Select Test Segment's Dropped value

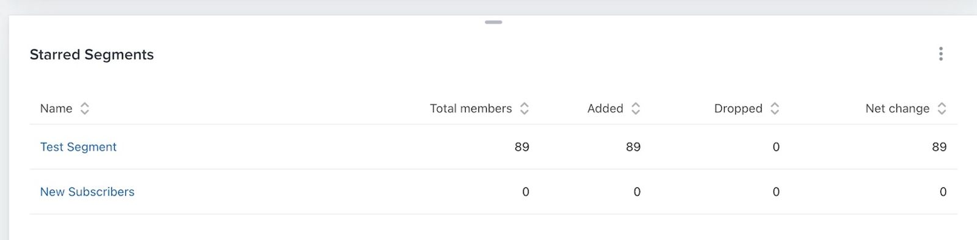776,147
